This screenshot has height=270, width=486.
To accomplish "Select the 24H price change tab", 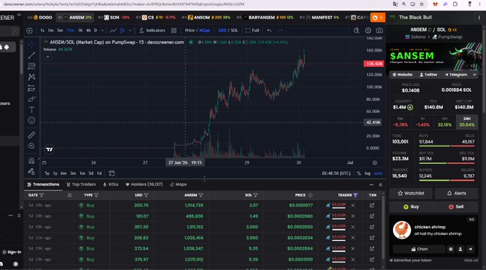I will click(467, 122).
